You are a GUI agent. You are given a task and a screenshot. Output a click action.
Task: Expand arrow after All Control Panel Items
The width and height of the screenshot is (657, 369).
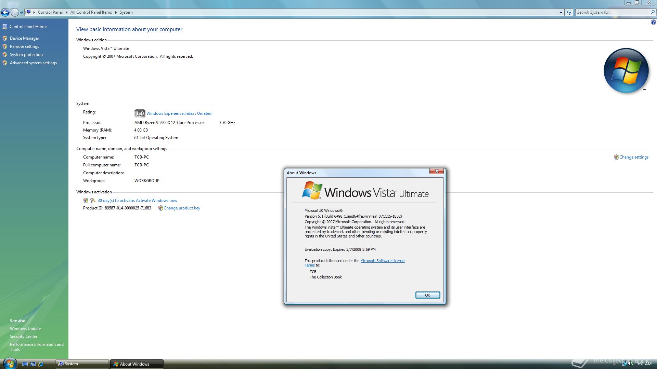point(116,12)
